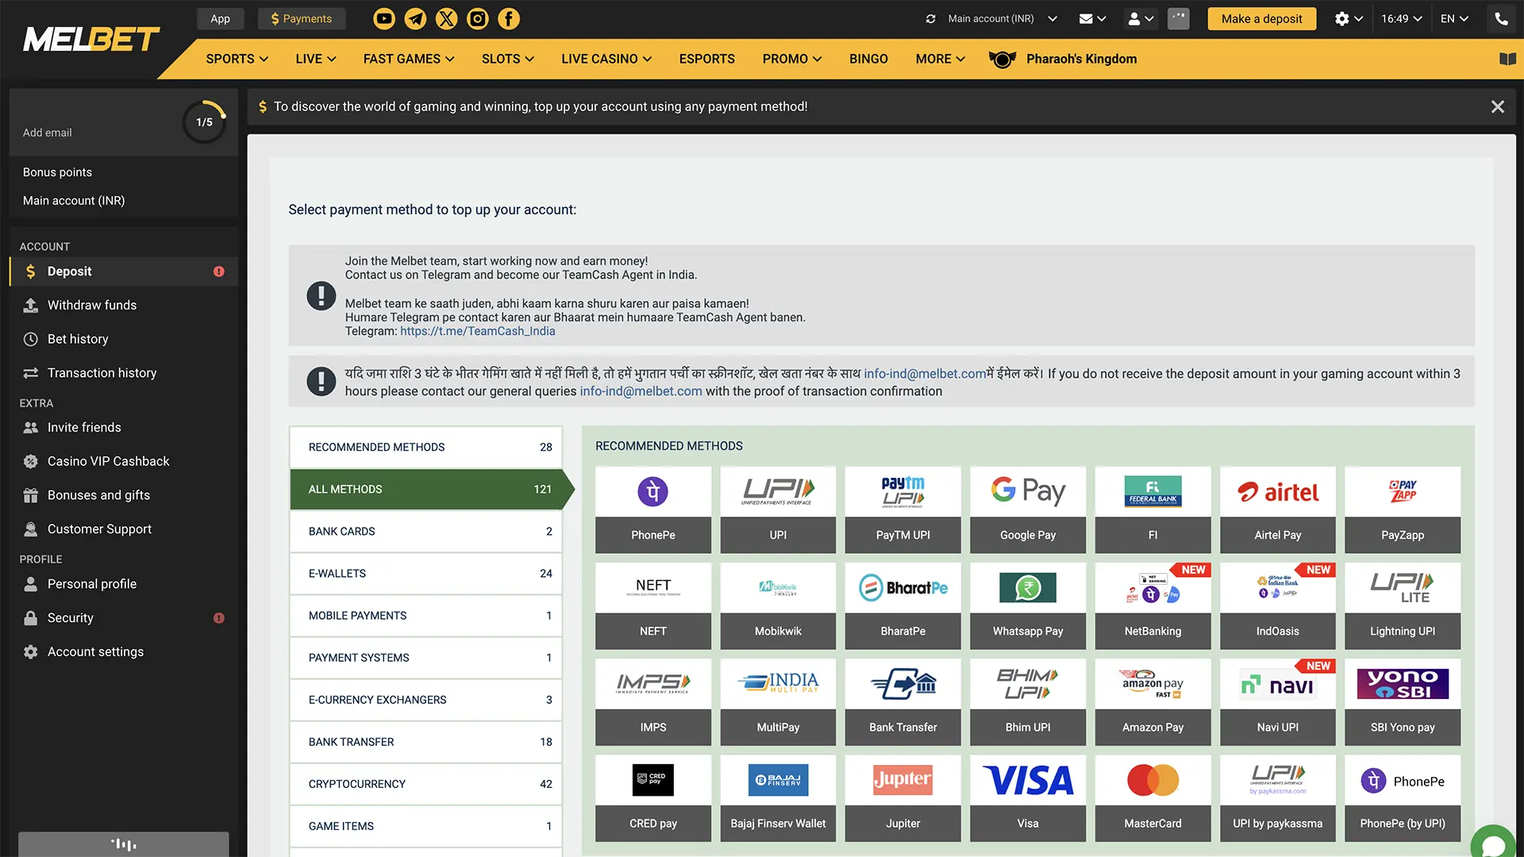Click the Telegram link for TeamCash Agent
Viewport: 1524px width, 857px height.
click(x=477, y=331)
